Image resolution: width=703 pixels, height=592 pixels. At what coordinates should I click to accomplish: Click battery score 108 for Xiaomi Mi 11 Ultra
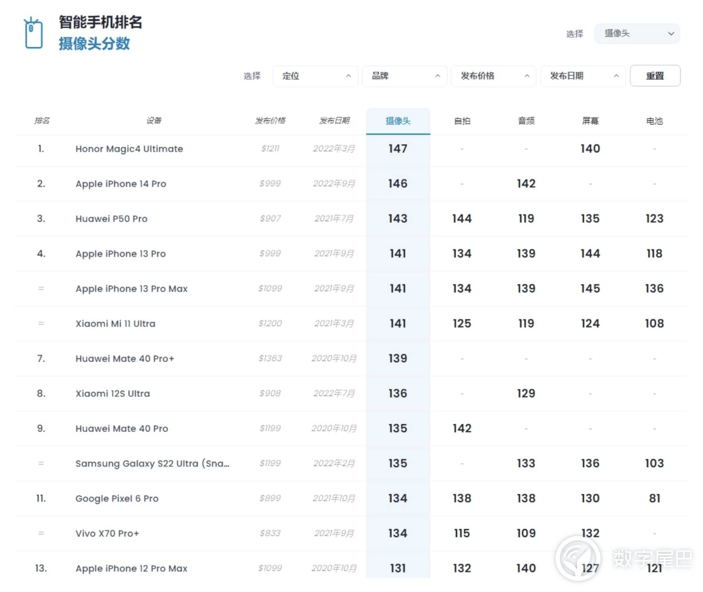coord(654,323)
